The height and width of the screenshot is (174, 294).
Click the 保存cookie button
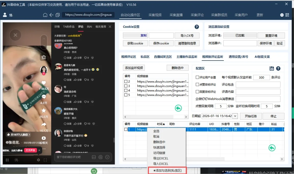(x=161, y=43)
